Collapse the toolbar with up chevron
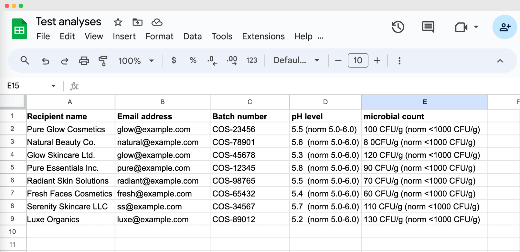 (500, 61)
